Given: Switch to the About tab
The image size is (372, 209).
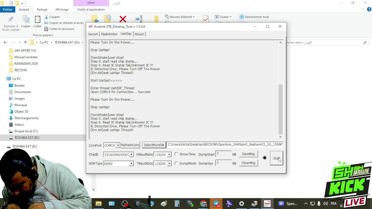Looking at the screenshot, I should tap(139, 34).
